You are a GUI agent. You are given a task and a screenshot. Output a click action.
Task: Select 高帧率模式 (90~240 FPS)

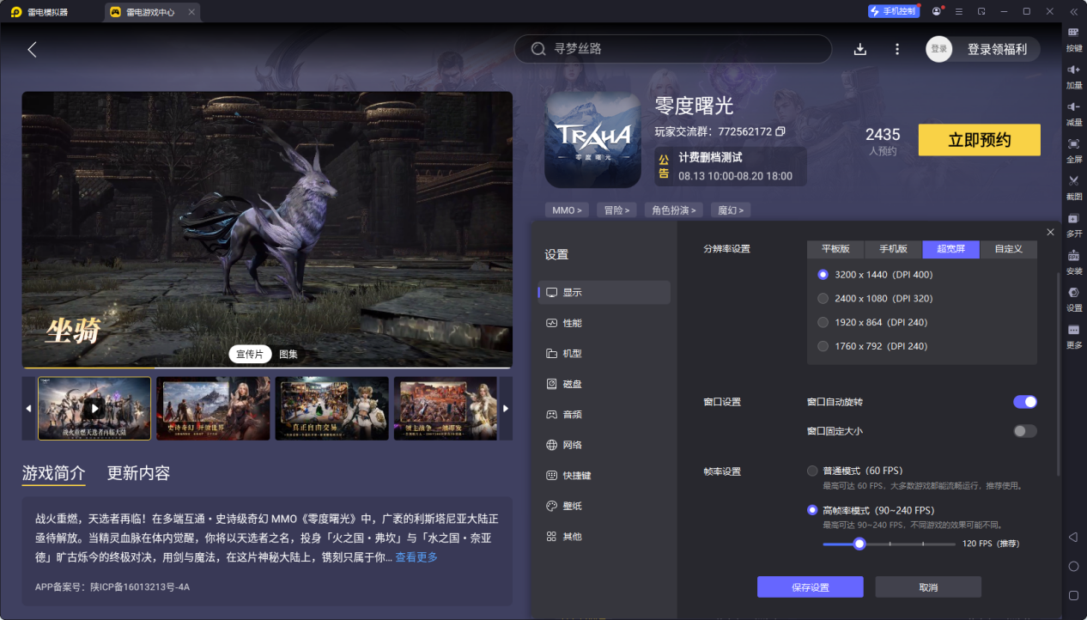click(x=812, y=509)
